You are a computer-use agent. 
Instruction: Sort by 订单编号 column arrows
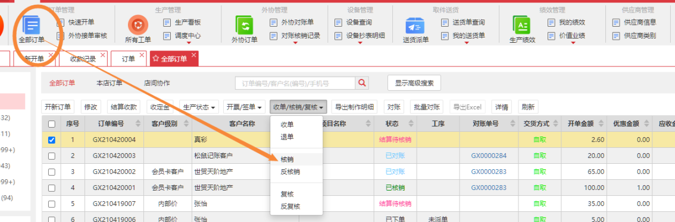(x=138, y=123)
